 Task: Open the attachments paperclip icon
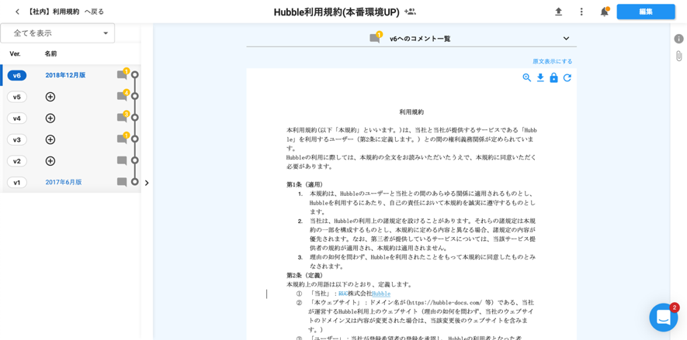(678, 56)
